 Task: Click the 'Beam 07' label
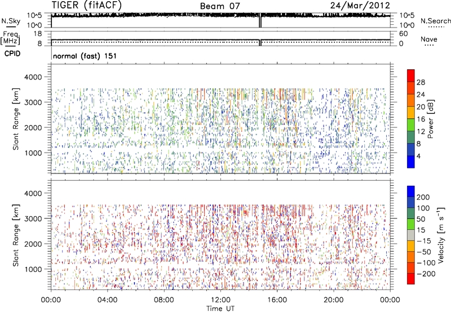coord(220,6)
